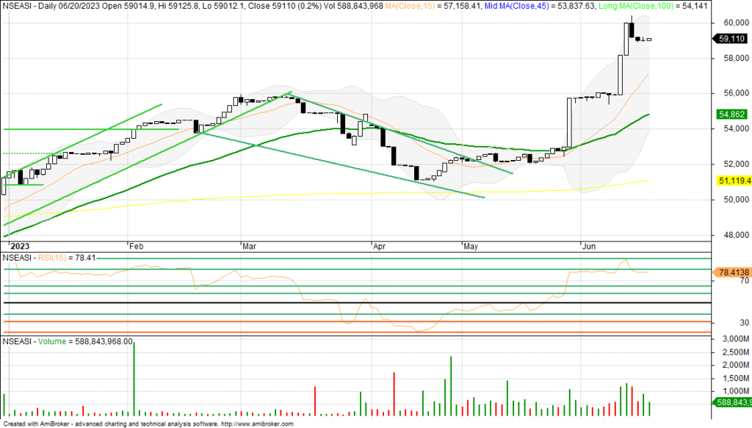This screenshot has width=752, height=428.
Task: Click the NSEASI - Volume pane title
Action: click(37, 341)
